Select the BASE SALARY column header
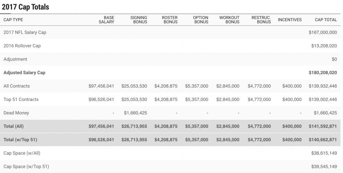343x173 pixels. point(106,19)
